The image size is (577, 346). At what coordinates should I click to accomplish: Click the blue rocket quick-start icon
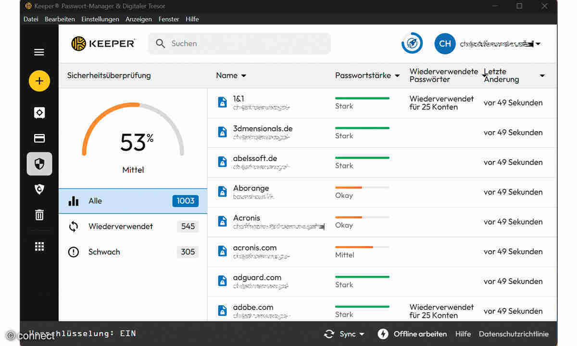412,44
